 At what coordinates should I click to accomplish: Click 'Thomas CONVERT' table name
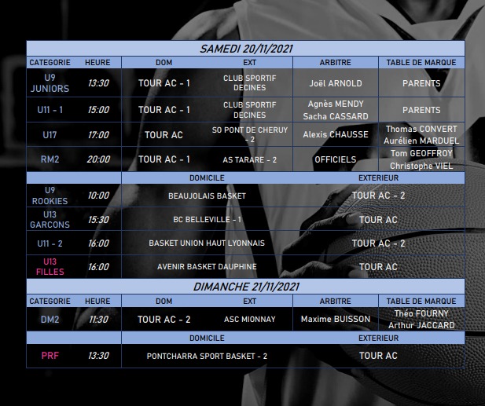point(421,129)
